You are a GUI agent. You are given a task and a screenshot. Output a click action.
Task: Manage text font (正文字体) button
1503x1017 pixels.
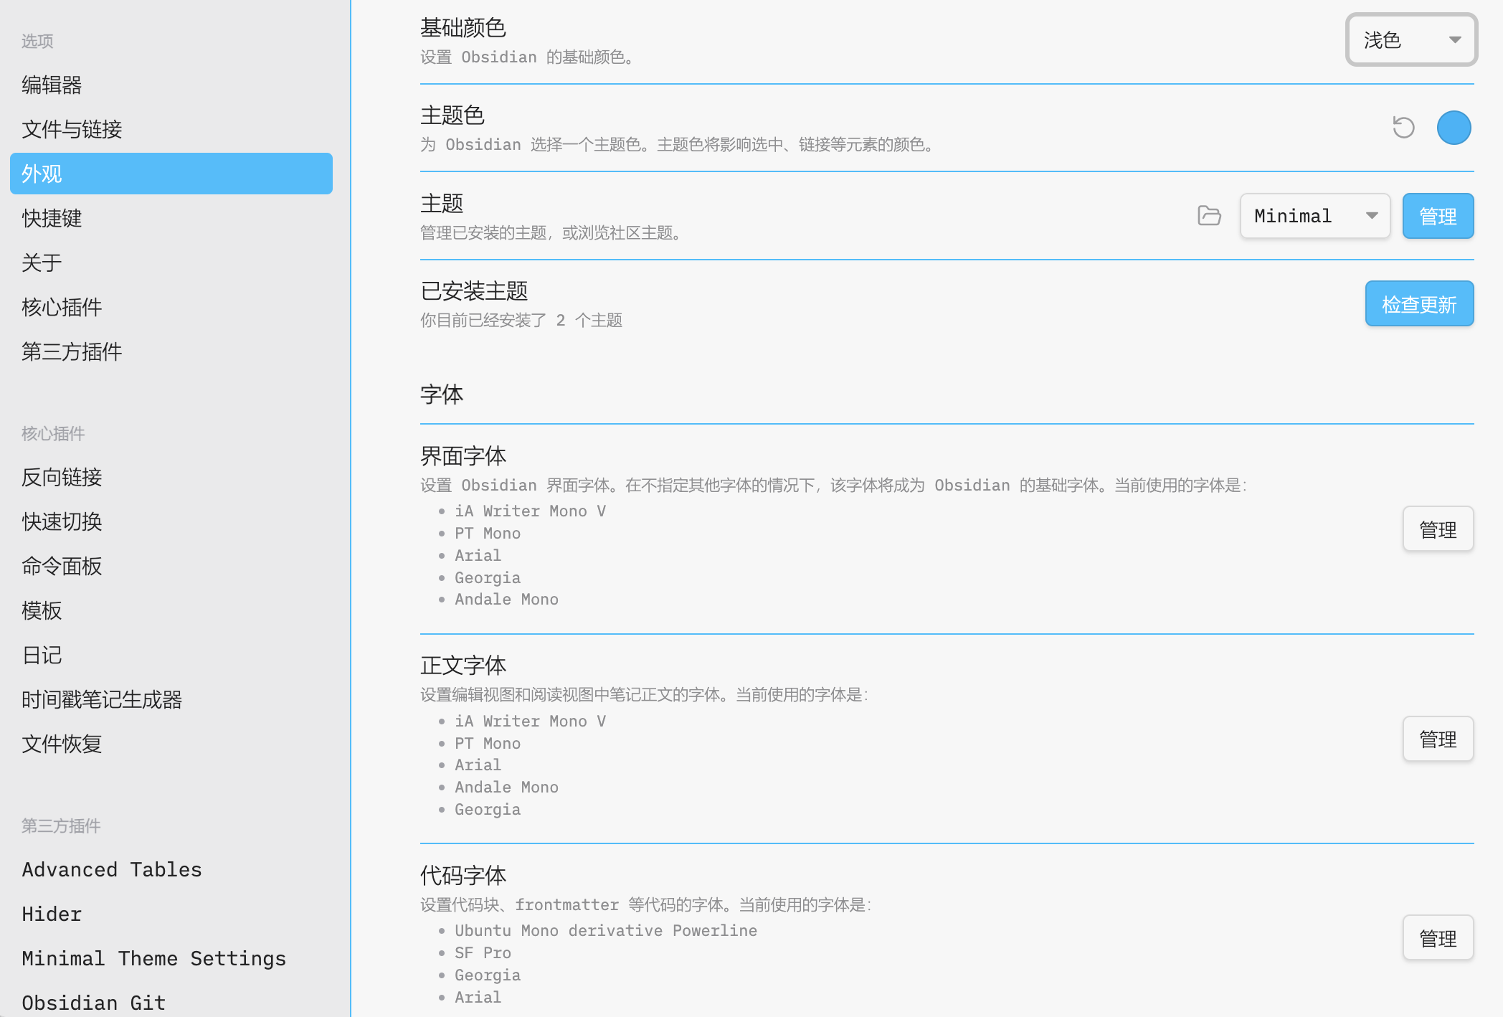[1438, 739]
